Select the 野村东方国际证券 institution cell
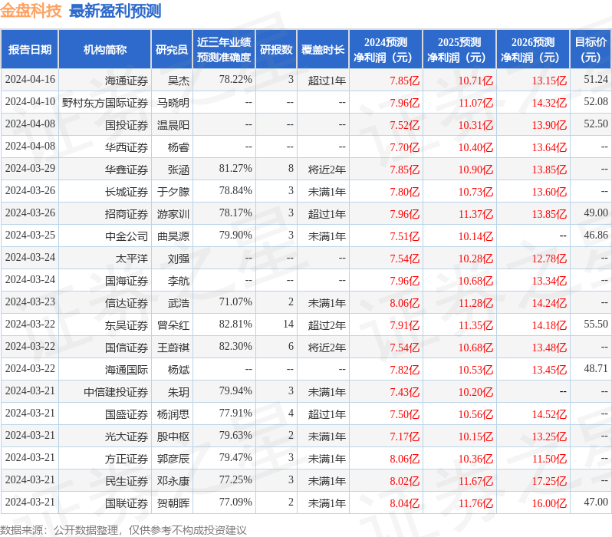 104,103
